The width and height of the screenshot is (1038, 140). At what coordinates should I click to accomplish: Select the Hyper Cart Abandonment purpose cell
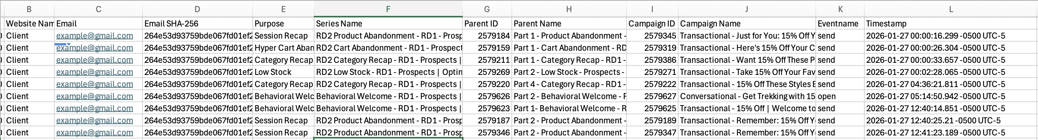click(283, 48)
